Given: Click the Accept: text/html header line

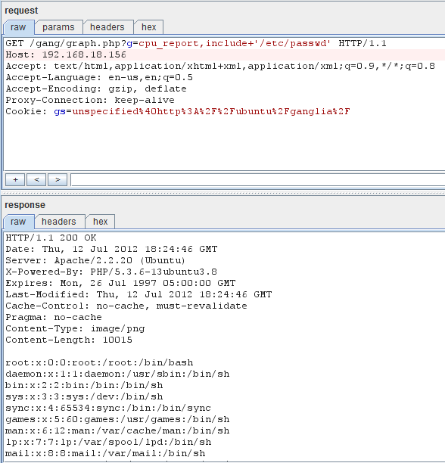Looking at the screenshot, I should 220,66.
